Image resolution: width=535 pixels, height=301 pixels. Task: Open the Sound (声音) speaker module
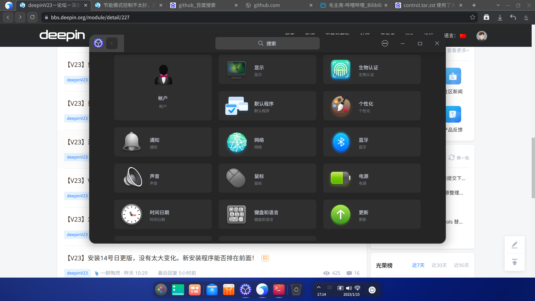tap(163, 178)
